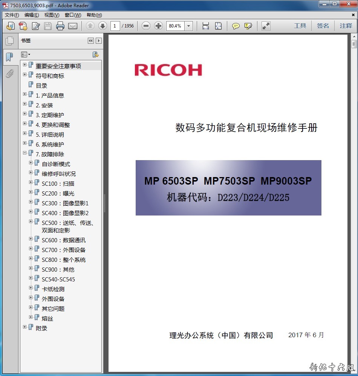
Task: Open the attachments paperclip panel
Action: click(x=9, y=73)
